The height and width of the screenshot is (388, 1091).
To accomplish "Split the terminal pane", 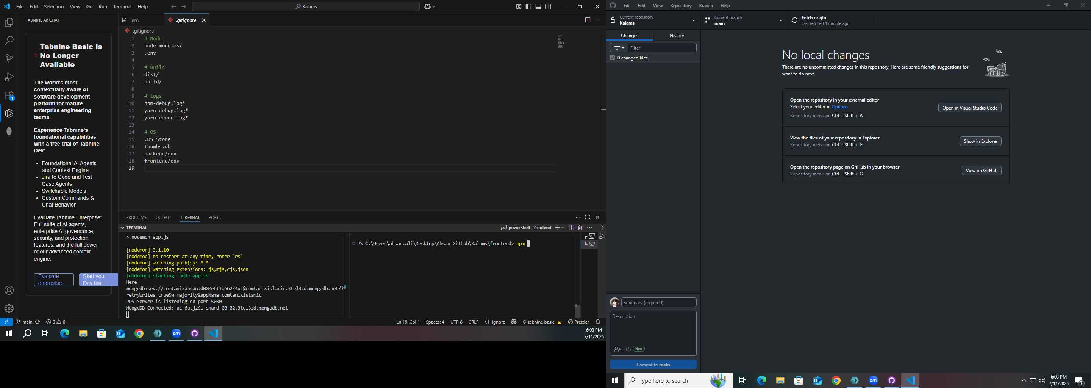I will [571, 228].
